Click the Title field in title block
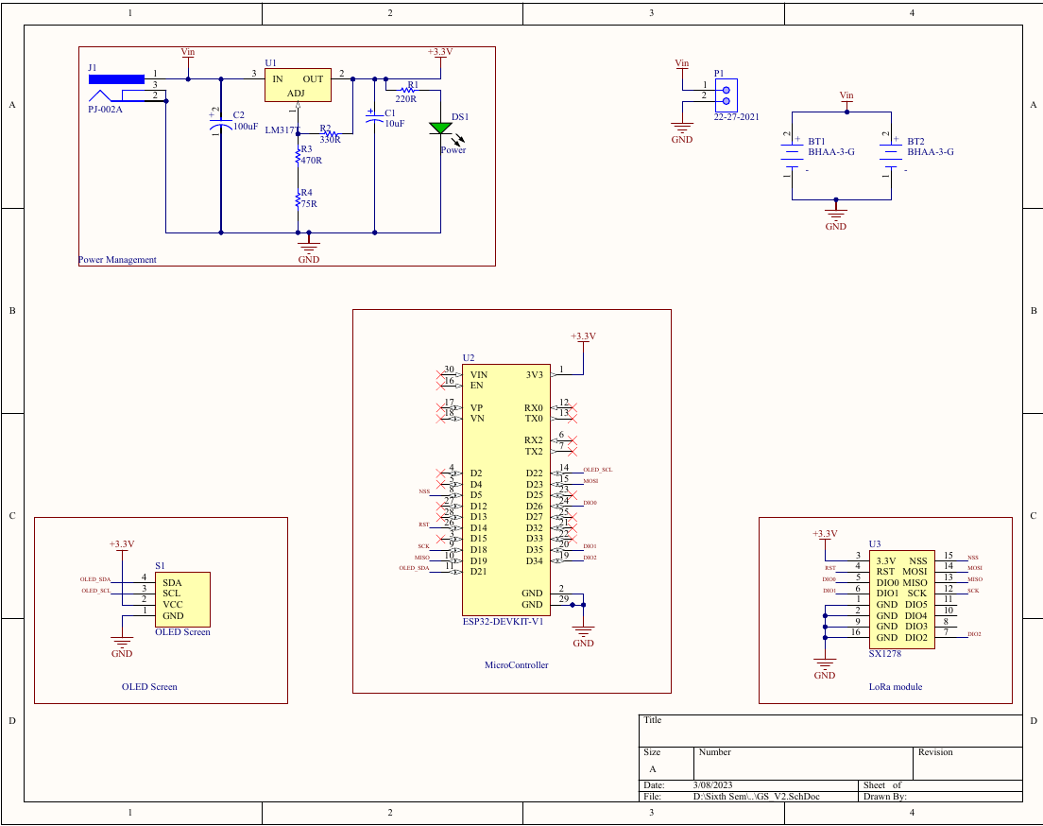The height and width of the screenshot is (826, 1043). coord(831,731)
